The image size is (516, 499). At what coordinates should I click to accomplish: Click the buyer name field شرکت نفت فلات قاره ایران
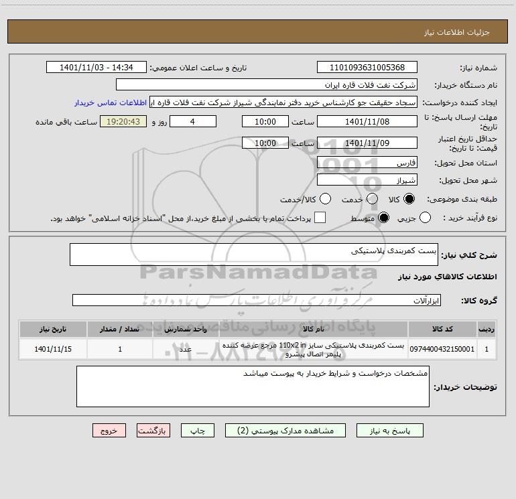point(267,85)
